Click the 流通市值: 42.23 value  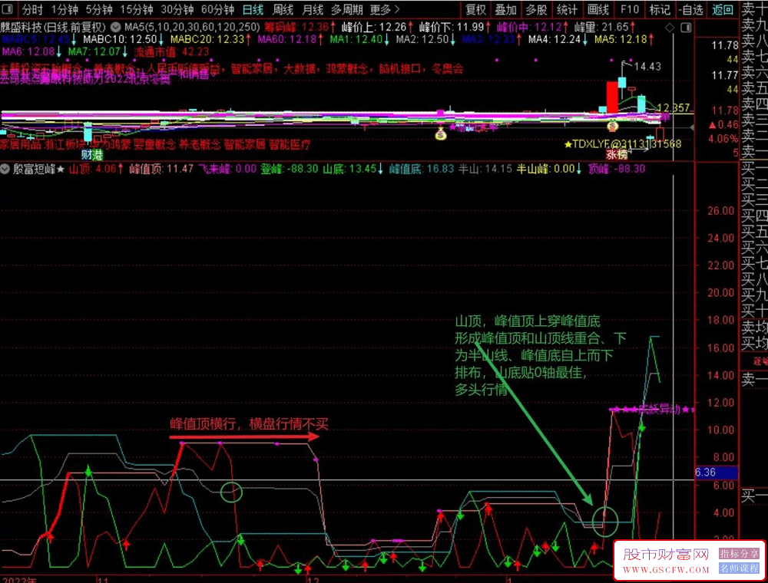[x=171, y=51]
